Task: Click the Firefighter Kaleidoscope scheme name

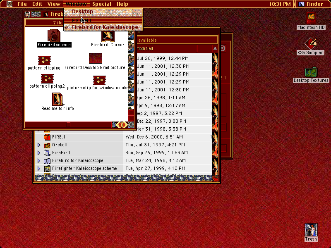Action: (84, 168)
